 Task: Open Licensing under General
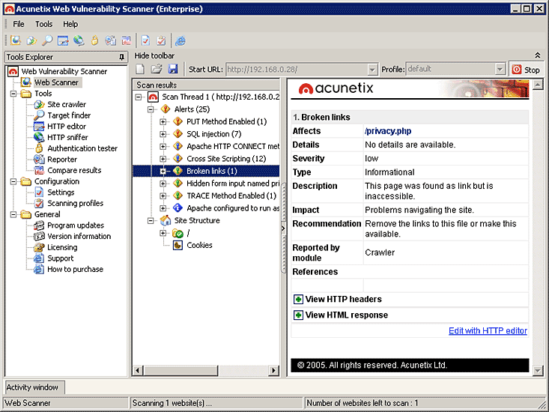coord(62,247)
